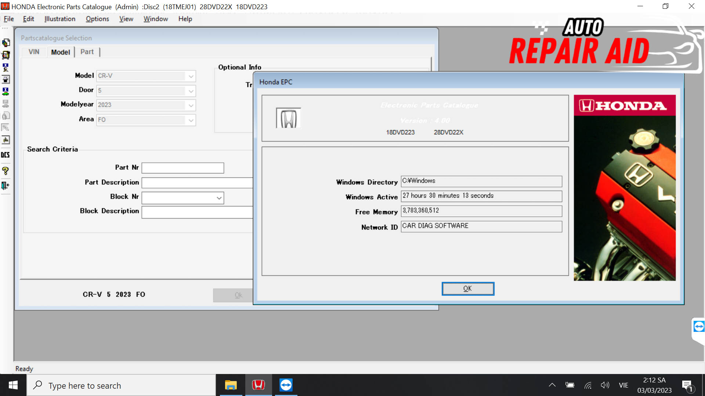This screenshot has height=396, width=705.
Task: Open TeamViewer from the taskbar
Action: click(286, 385)
